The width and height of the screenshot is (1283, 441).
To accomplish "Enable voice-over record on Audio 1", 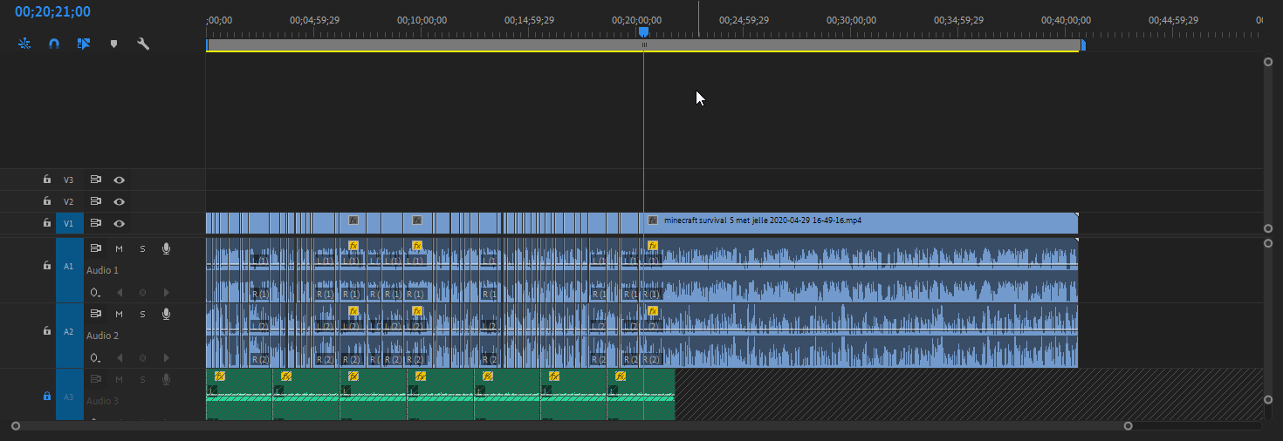I will [166, 249].
